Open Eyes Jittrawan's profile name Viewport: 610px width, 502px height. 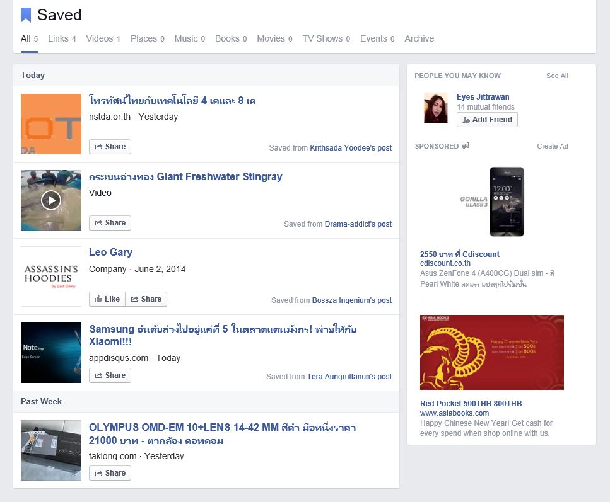coord(483,97)
